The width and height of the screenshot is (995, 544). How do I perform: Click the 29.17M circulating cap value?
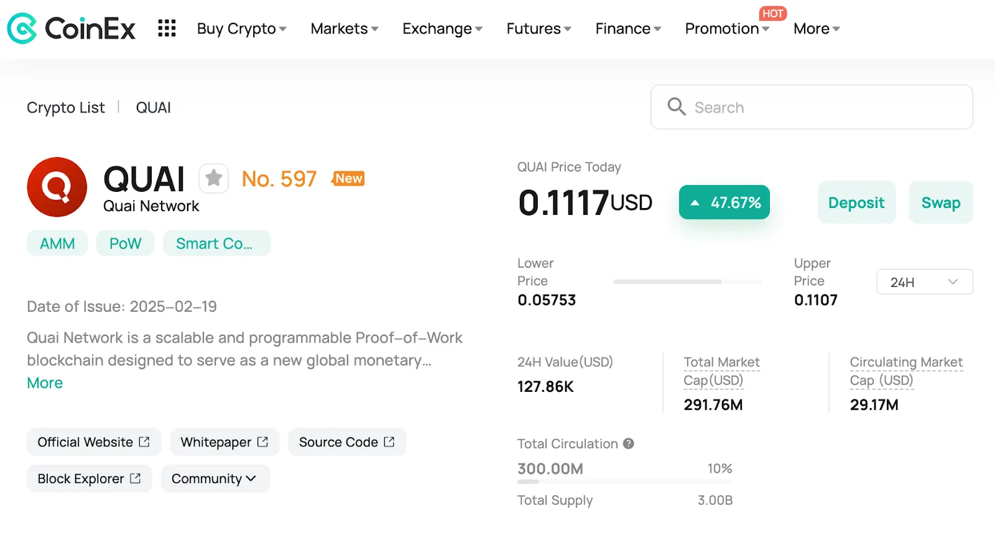[x=874, y=405]
